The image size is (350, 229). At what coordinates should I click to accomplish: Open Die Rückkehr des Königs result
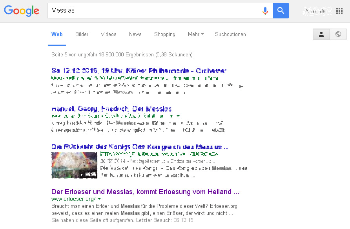click(x=140, y=147)
